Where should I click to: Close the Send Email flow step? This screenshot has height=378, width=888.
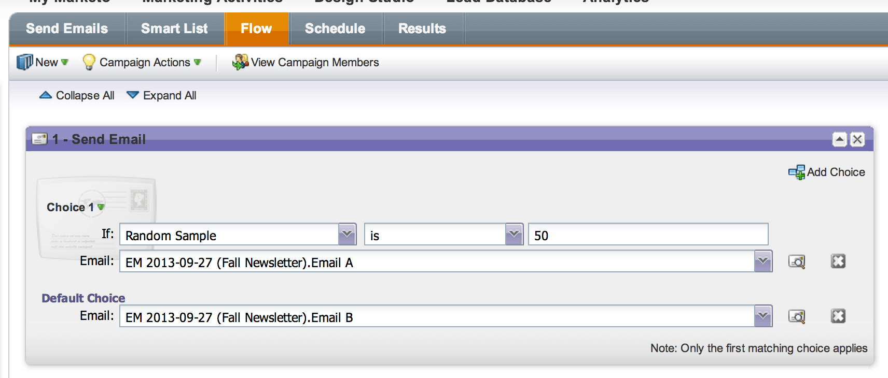point(857,139)
